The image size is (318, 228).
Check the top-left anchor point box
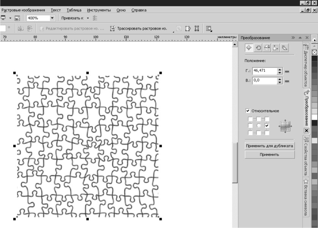pos(250,119)
